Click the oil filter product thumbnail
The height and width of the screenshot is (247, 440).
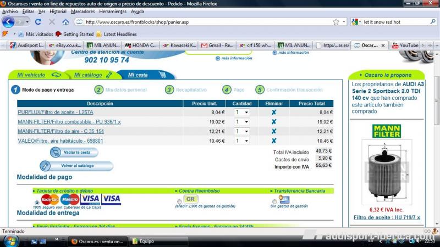click(387, 172)
